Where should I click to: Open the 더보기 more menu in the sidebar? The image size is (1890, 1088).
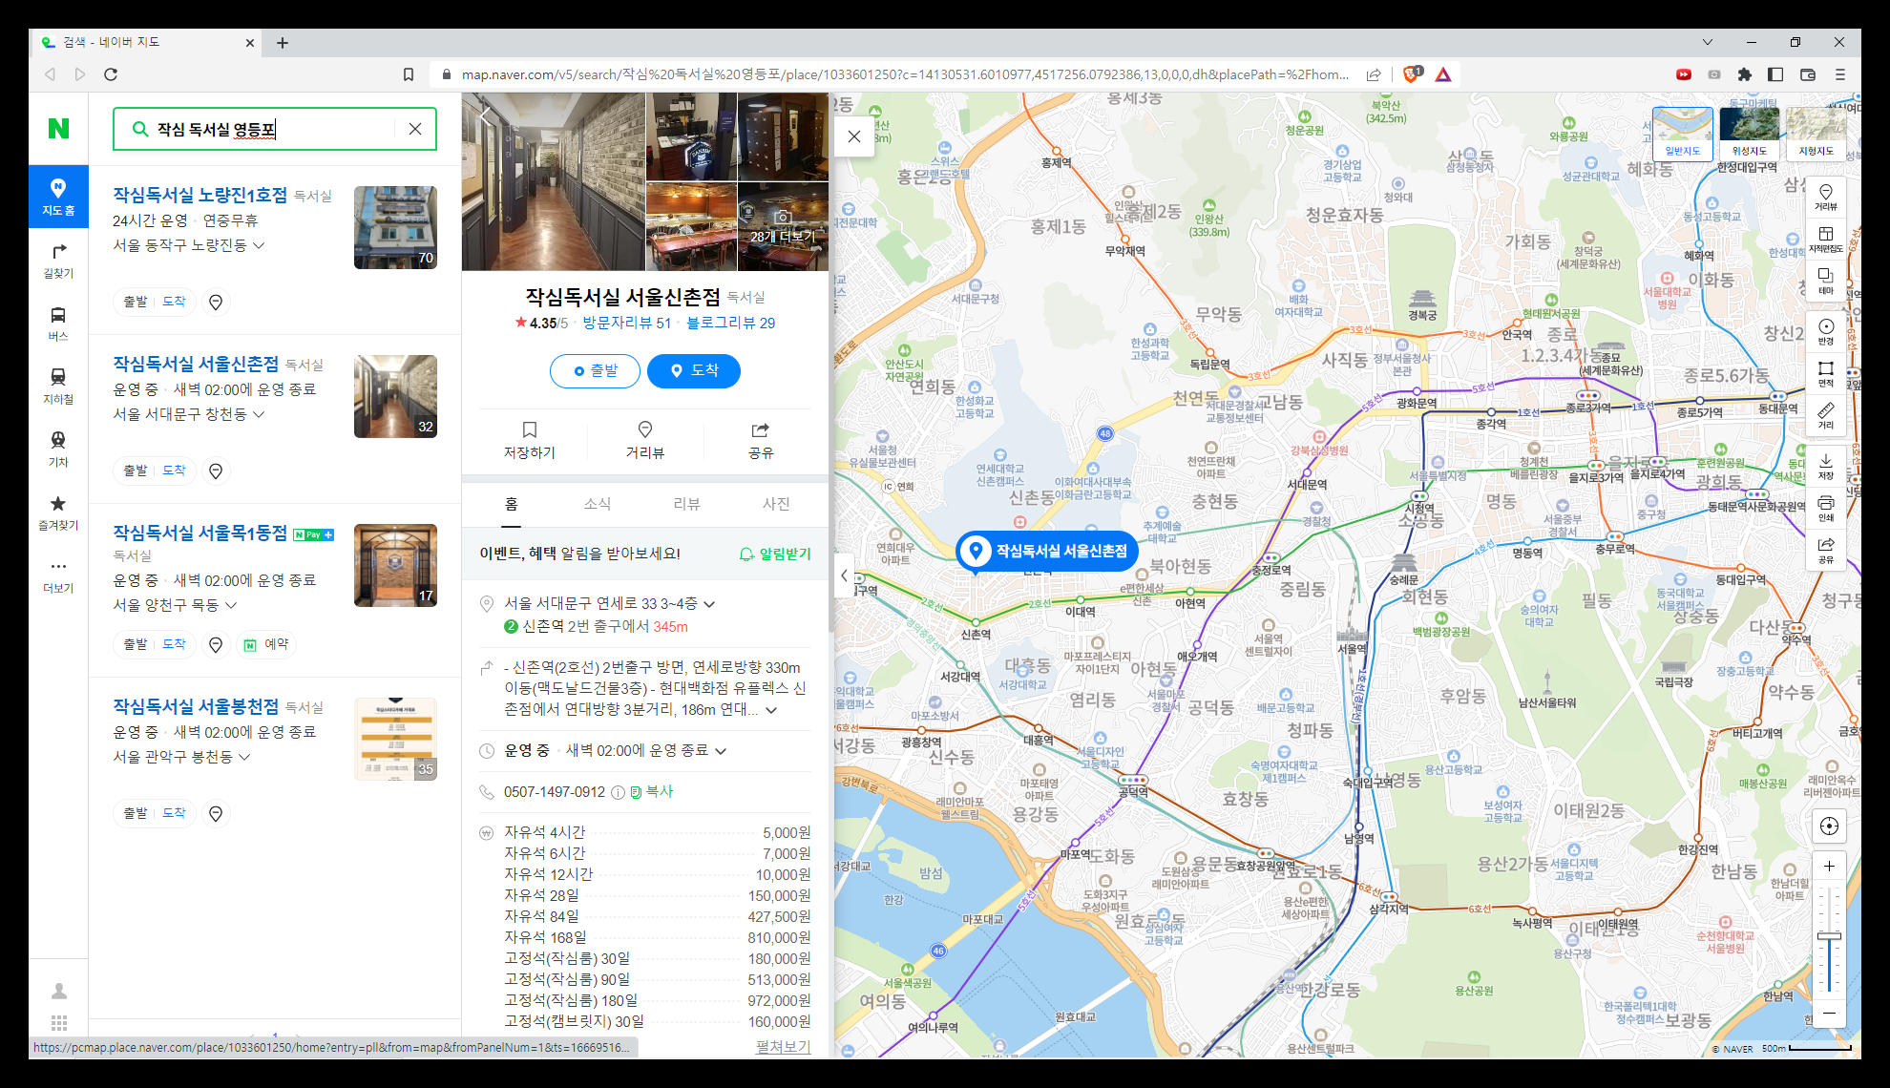coord(58,575)
